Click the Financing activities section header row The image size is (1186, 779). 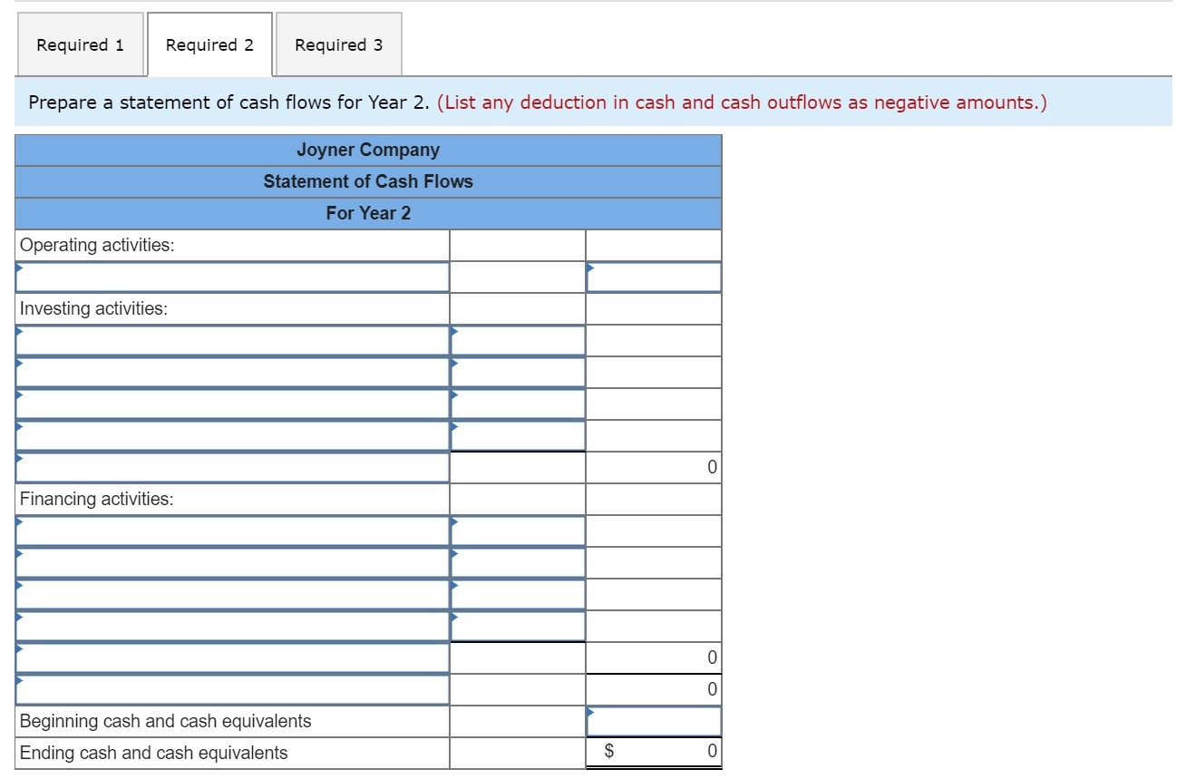pyautogui.click(x=231, y=499)
